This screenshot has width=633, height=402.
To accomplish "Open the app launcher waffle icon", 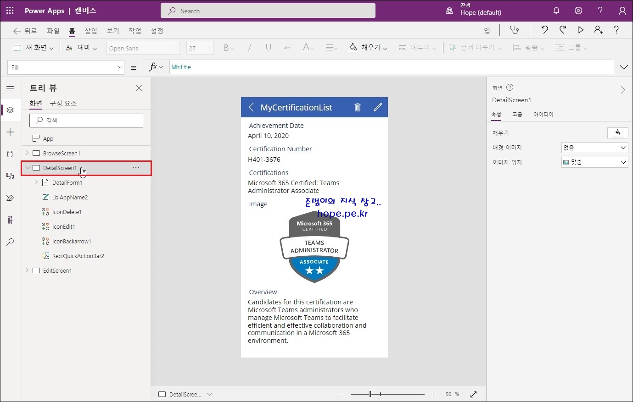I will pos(10,11).
